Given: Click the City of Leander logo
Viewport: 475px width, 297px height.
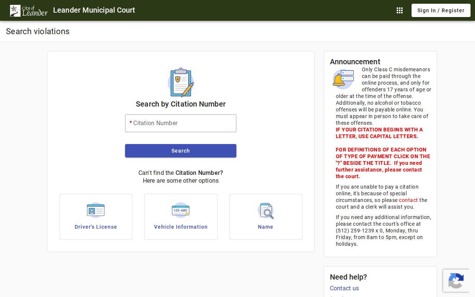Looking at the screenshot, I should (x=29, y=10).
